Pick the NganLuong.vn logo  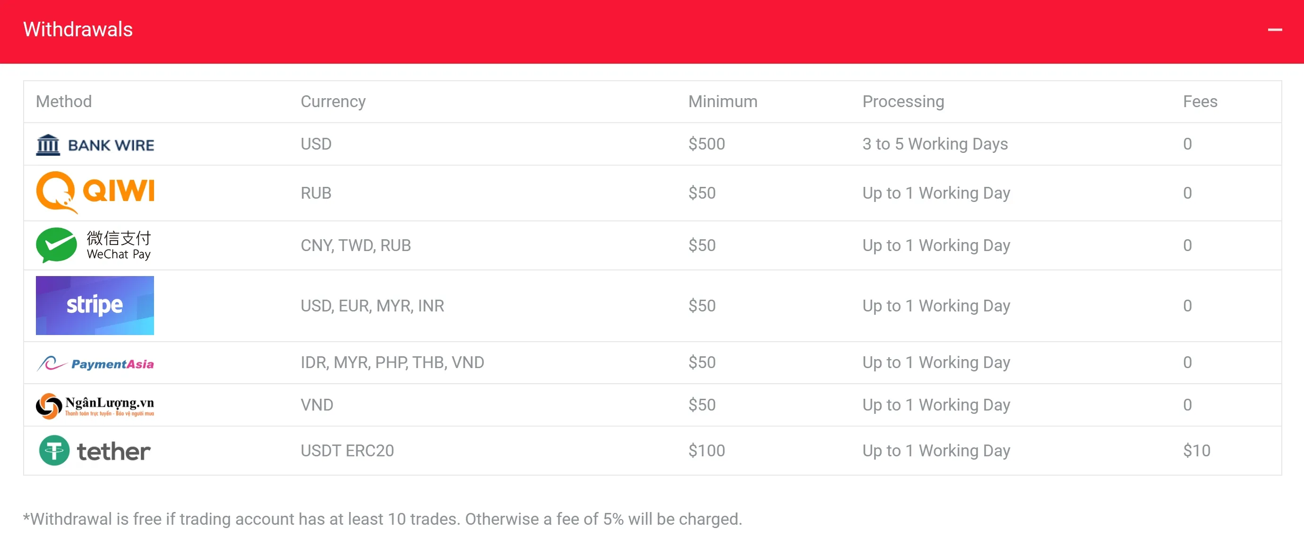pyautogui.click(x=94, y=405)
